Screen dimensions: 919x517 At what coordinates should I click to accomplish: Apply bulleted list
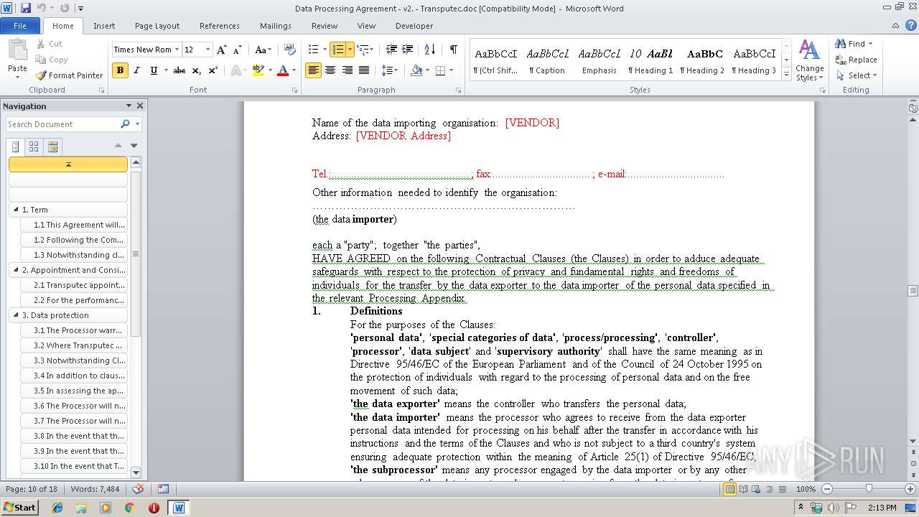pos(313,50)
